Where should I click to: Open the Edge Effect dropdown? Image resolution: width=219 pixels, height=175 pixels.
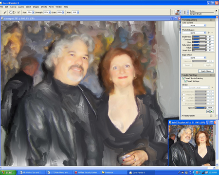[x=194, y=58]
